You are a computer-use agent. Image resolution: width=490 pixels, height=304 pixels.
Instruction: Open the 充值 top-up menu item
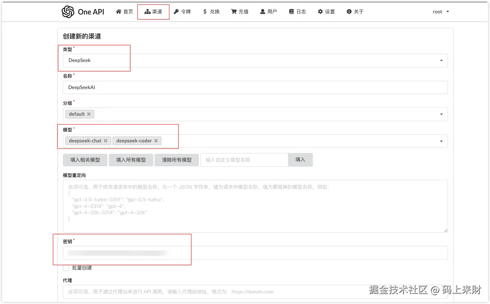240,12
